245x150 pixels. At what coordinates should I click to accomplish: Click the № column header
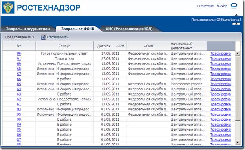point(19,46)
